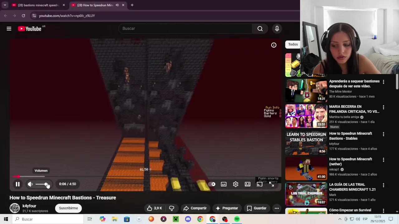Mute the video with the speaker icon

(x=30, y=184)
